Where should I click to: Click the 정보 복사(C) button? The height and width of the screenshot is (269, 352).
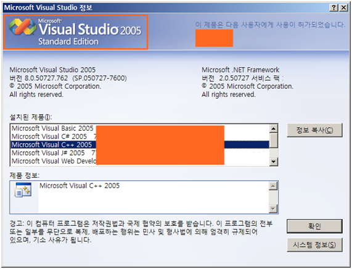(314, 130)
